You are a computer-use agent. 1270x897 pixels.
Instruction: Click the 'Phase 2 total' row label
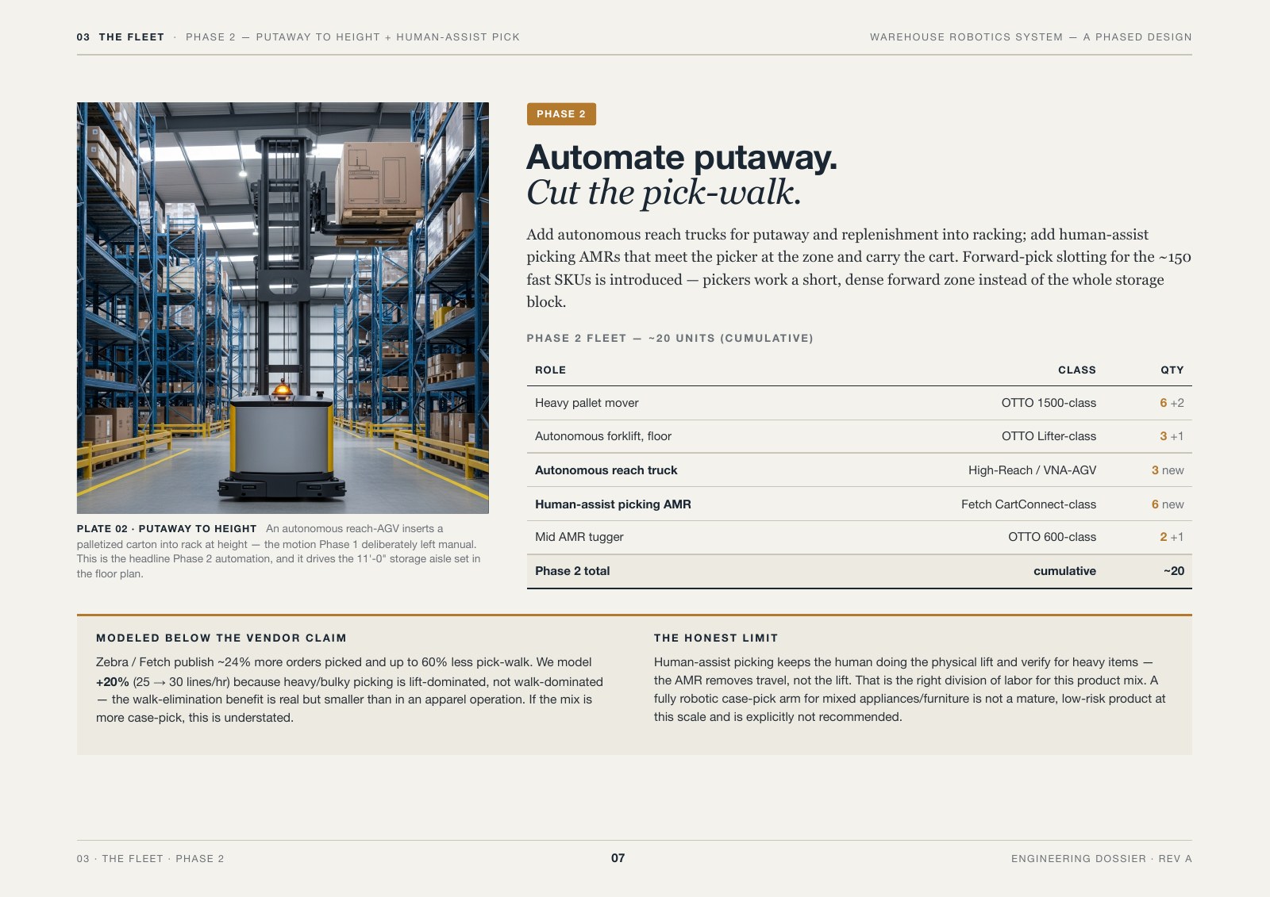pyautogui.click(x=572, y=571)
